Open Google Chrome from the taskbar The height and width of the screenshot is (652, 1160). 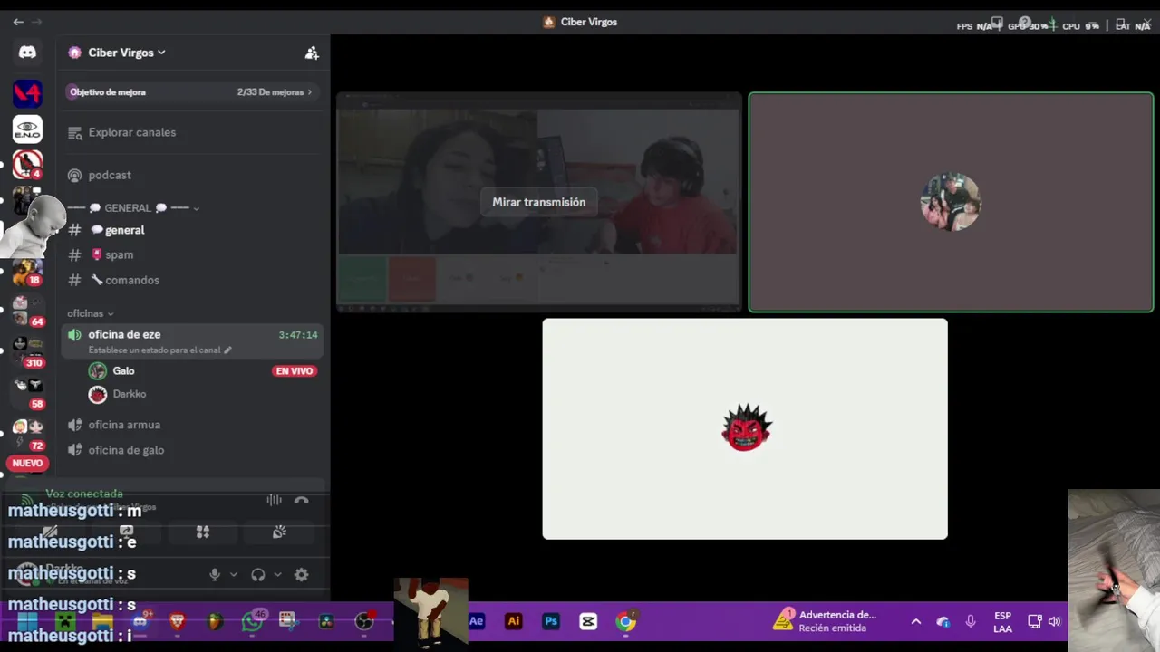626,621
